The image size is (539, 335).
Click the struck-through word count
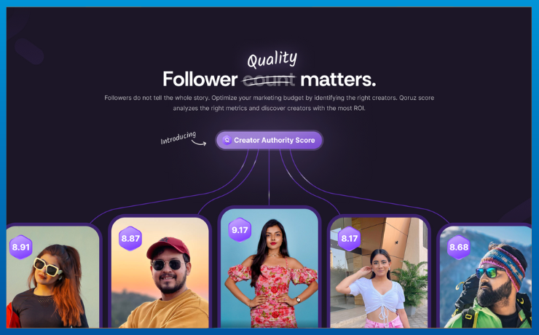(x=269, y=79)
